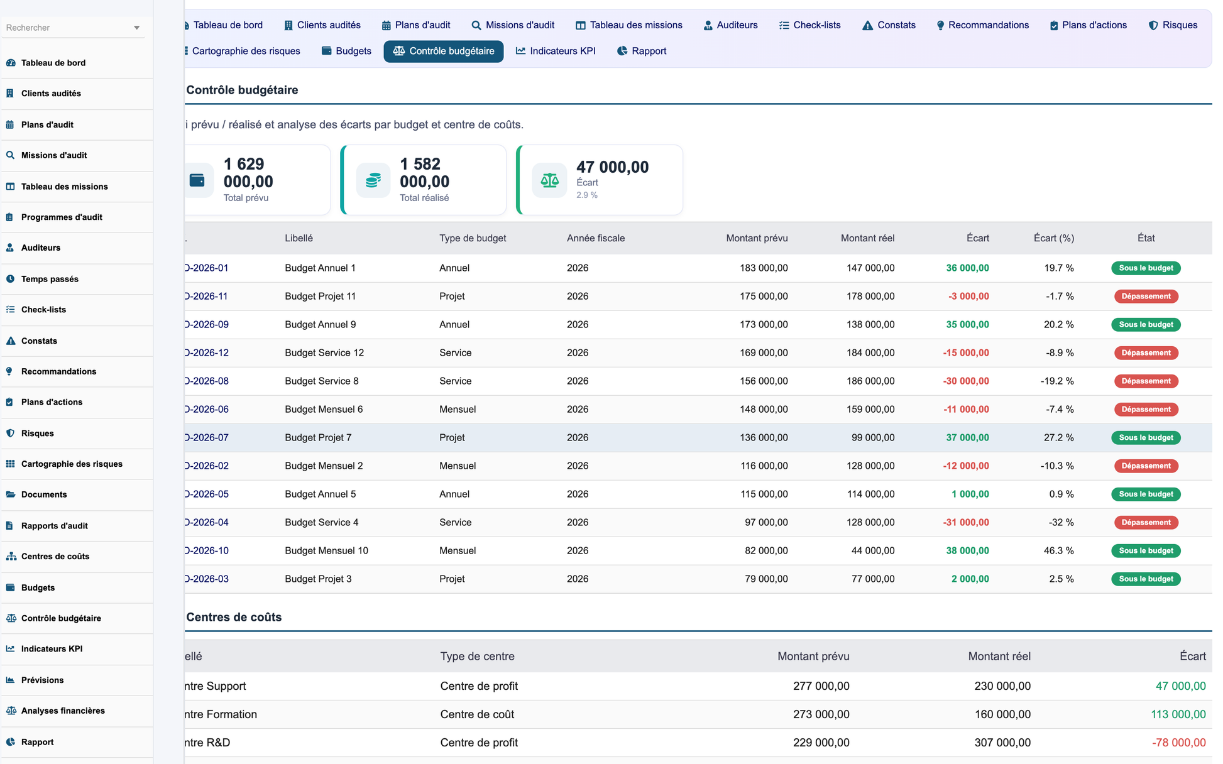Image resolution: width=1223 pixels, height=764 pixels.
Task: Click the Programmes d'audit sidebar clipboard icon
Action: coord(10,217)
